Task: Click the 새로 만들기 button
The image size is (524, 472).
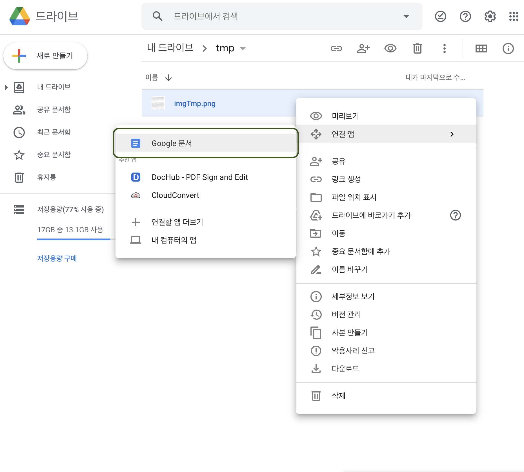Action: [45, 56]
